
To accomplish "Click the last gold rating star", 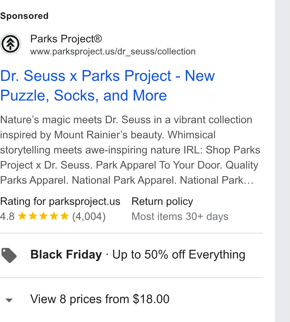I will [x=65, y=216].
